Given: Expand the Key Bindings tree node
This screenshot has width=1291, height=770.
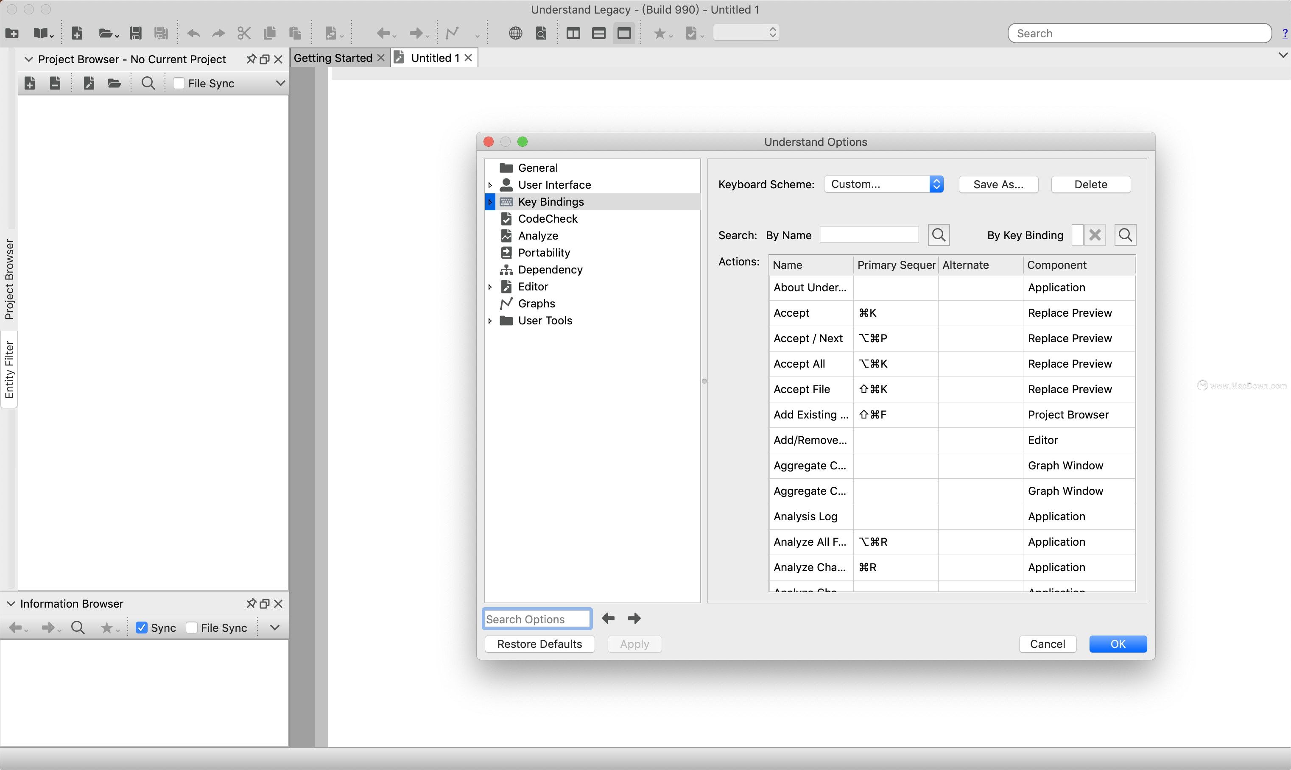Looking at the screenshot, I should 490,202.
